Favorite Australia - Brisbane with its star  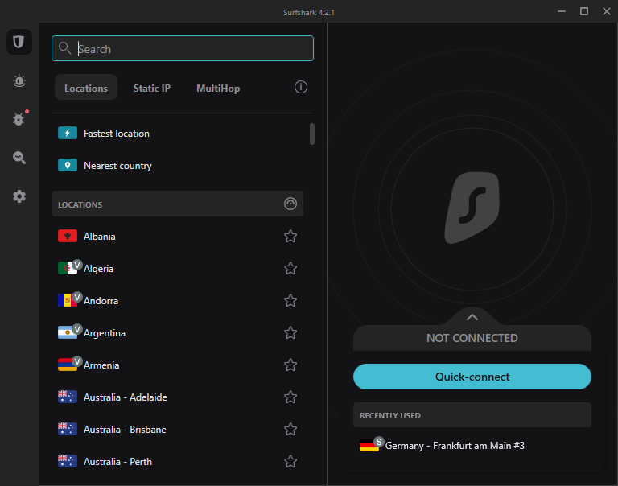pos(290,429)
